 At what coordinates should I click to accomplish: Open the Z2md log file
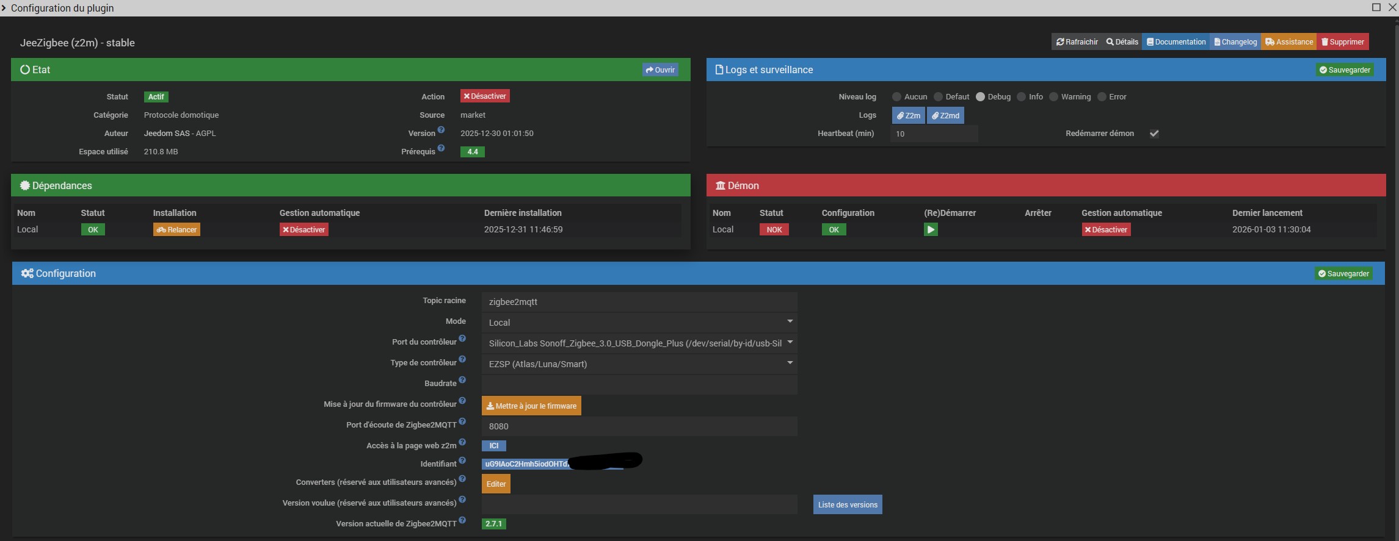pos(945,115)
